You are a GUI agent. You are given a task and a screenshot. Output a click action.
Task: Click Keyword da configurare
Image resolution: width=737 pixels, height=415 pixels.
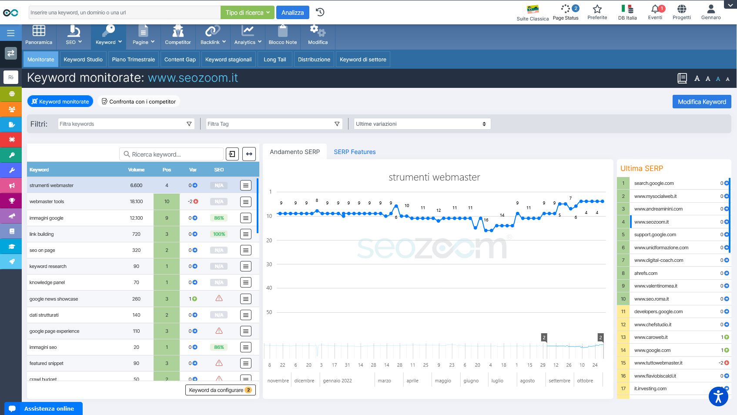coord(220,390)
